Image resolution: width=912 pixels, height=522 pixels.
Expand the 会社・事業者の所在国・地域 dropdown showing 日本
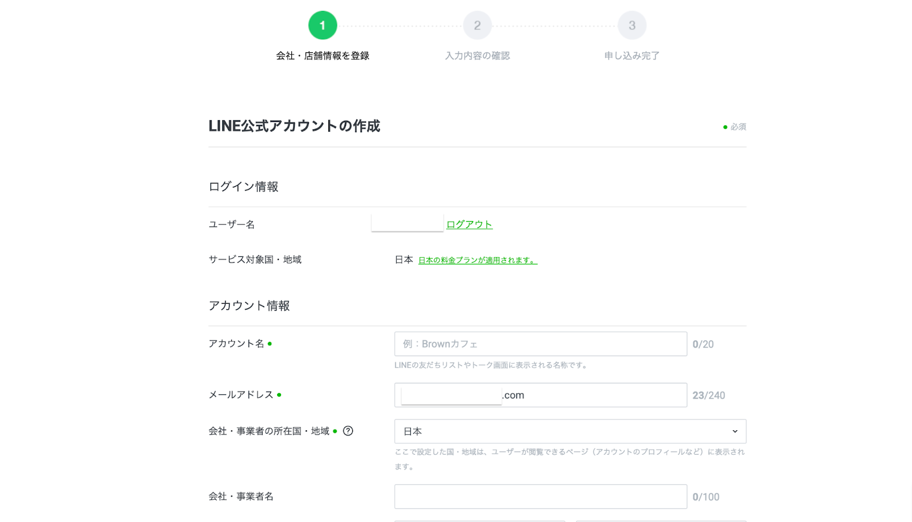570,431
